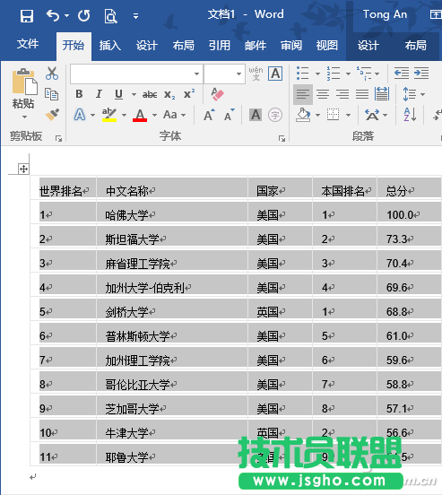Toggle underline formatting
This screenshot has width=442, height=495.
(x=118, y=94)
